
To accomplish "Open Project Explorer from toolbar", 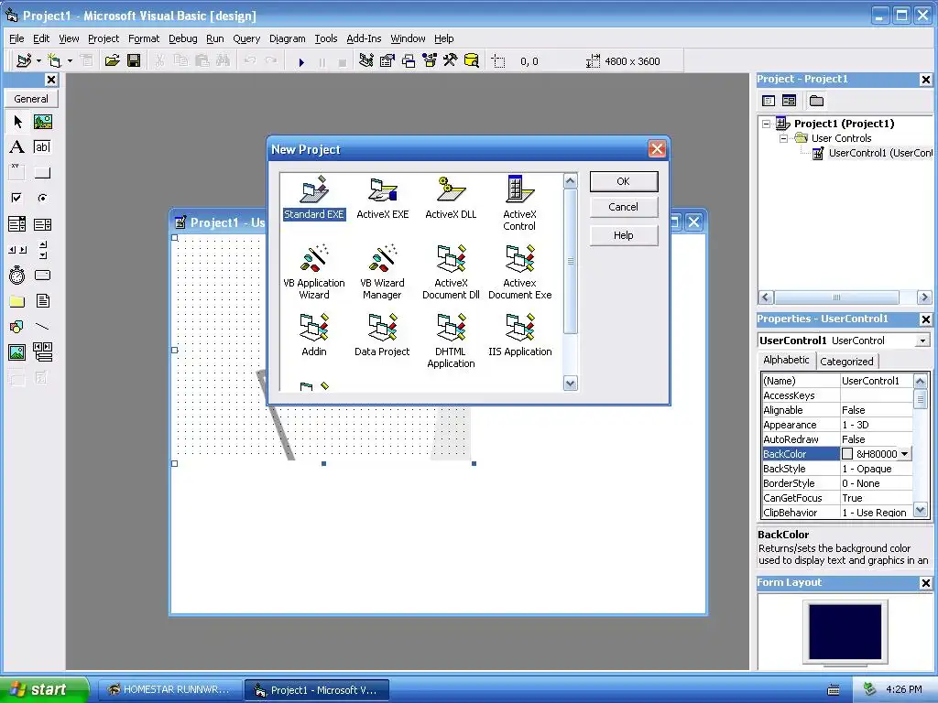I will click(x=366, y=61).
